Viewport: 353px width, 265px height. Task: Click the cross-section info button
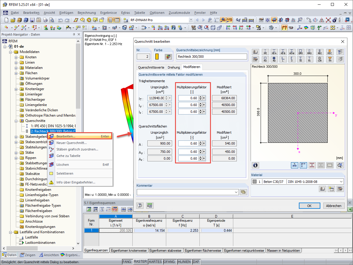(256, 165)
